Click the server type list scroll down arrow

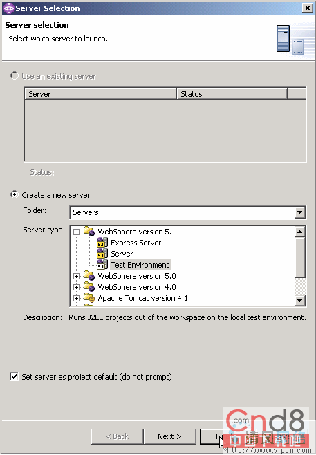pos(299,301)
